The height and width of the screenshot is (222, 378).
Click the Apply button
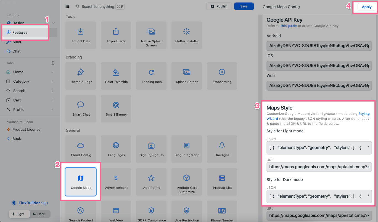366,7
